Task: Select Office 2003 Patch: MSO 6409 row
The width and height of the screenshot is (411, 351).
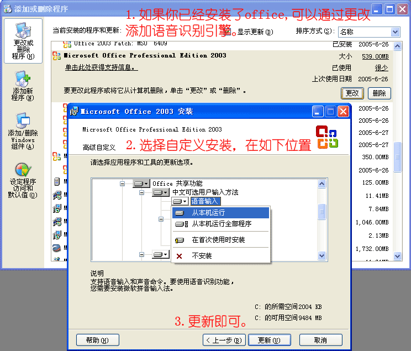Action: (222, 45)
